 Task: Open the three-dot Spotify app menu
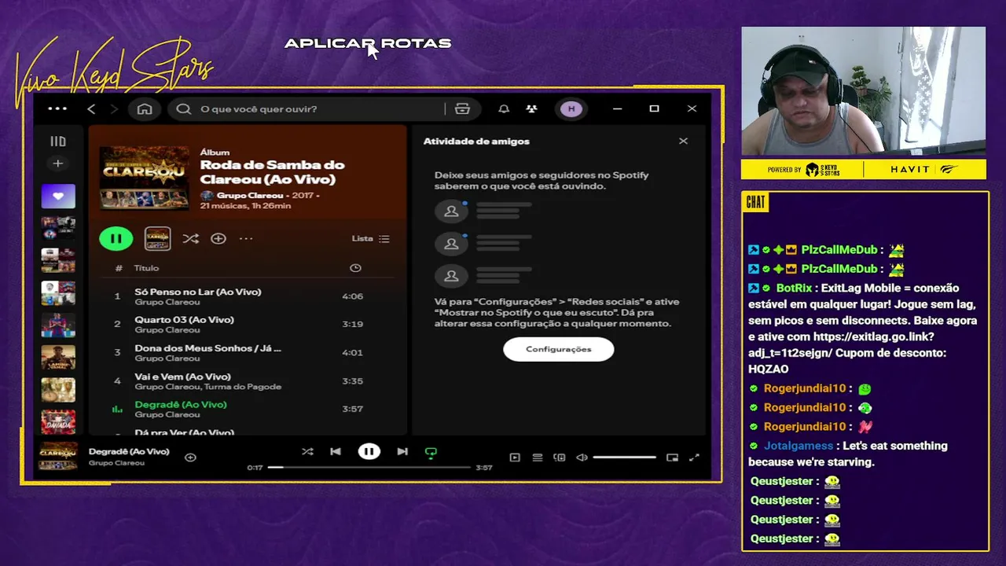point(57,108)
